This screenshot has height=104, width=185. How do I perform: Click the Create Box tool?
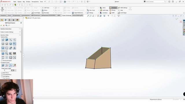[x=2, y=9]
